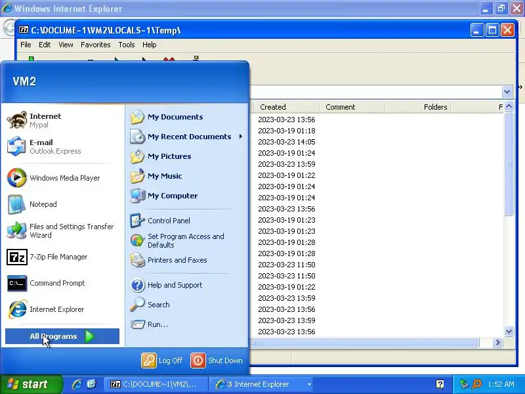Open Search from Start menu
The image size is (525, 394).
tap(187, 305)
